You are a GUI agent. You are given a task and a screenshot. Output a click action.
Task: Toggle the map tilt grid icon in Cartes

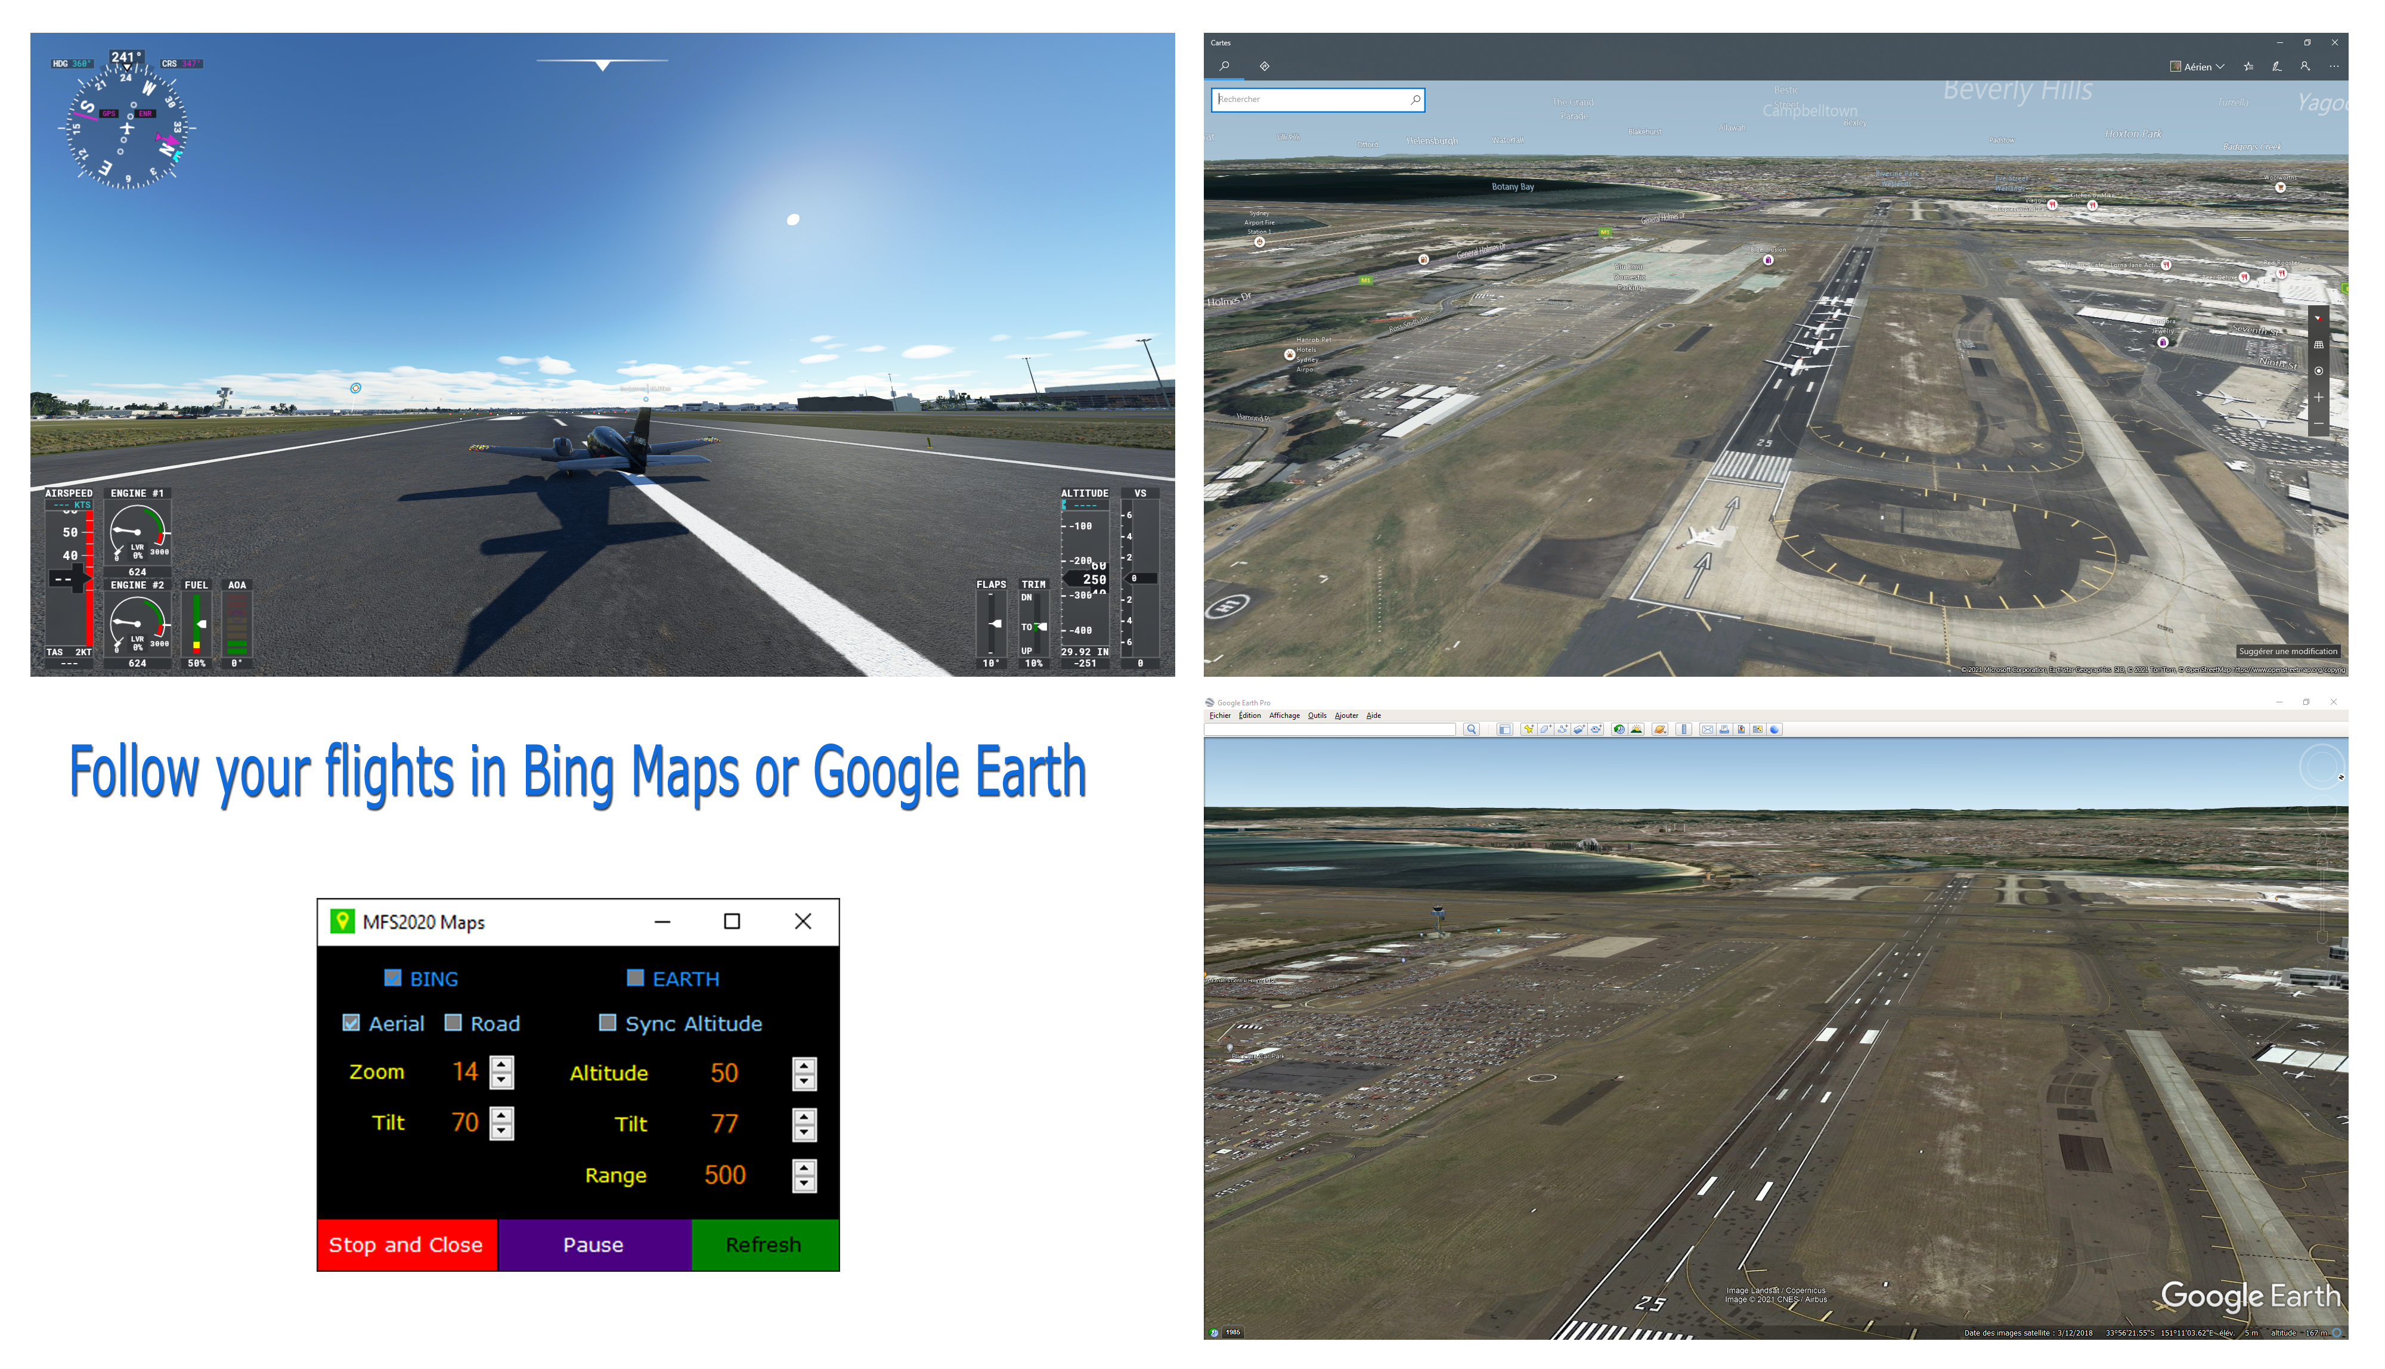pyautogui.click(x=2318, y=345)
